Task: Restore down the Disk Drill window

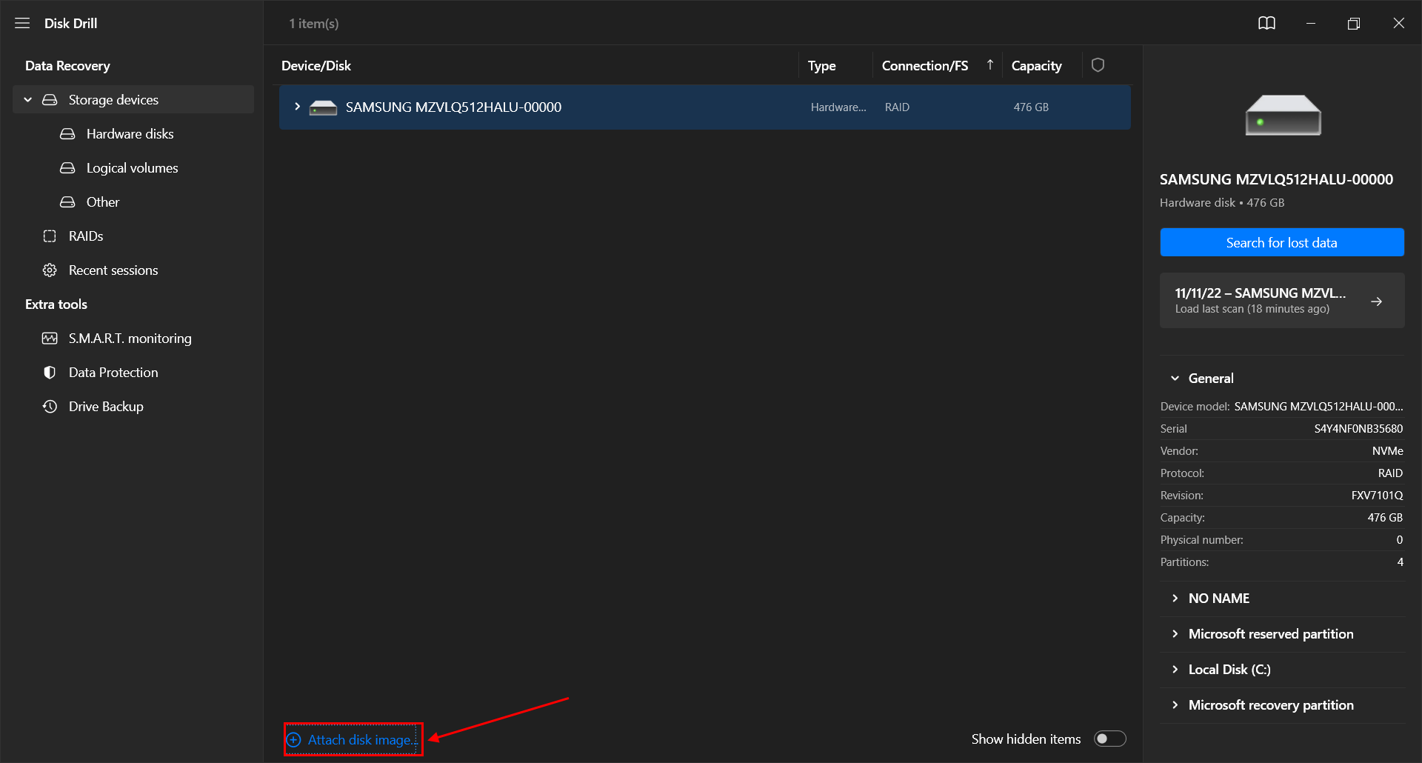Action: [x=1354, y=23]
